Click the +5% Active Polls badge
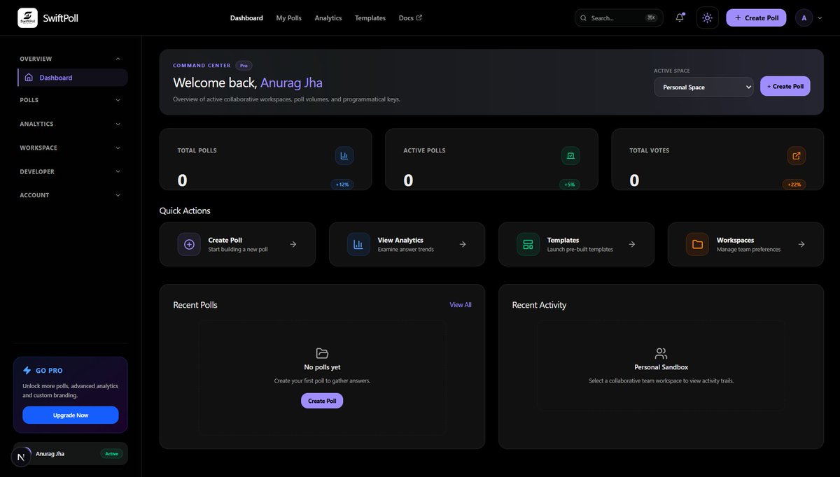This screenshot has height=477, width=840. (569, 185)
